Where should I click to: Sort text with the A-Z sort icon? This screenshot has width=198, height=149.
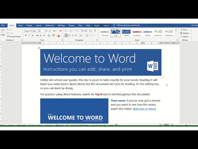90,31
